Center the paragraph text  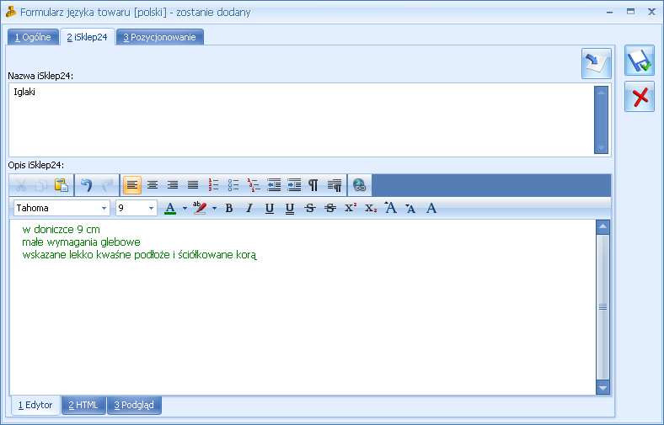[153, 185]
